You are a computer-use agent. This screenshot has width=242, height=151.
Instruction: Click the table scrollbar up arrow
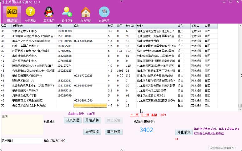(x=240, y=25)
